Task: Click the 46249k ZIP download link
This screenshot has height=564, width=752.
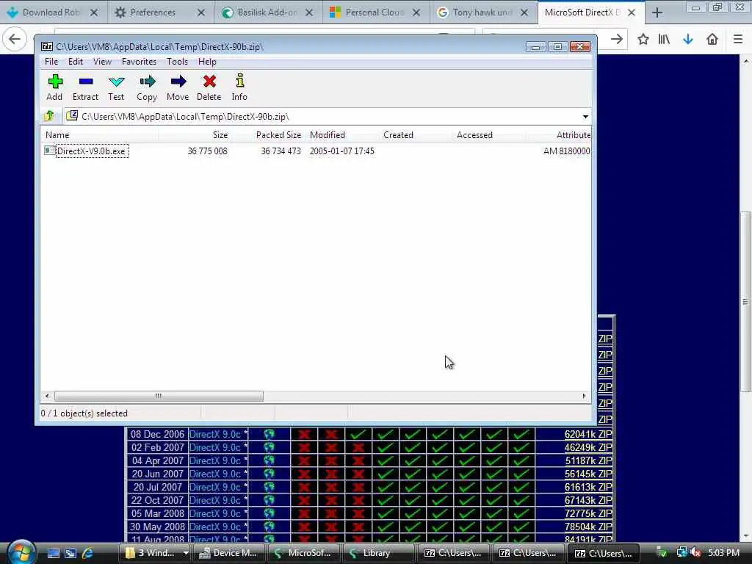Action: coord(588,447)
